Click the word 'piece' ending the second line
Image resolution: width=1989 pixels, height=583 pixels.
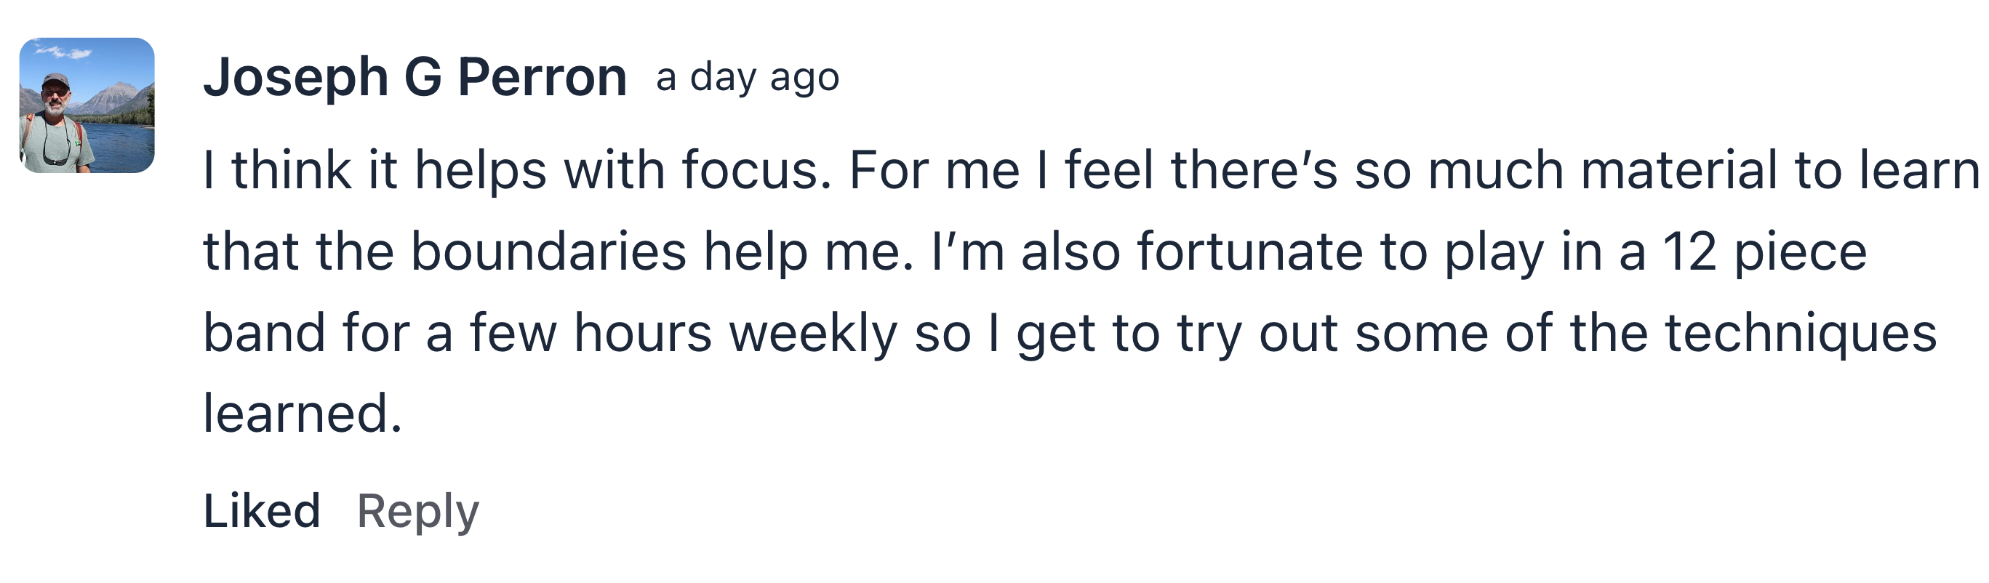pos(1801,253)
